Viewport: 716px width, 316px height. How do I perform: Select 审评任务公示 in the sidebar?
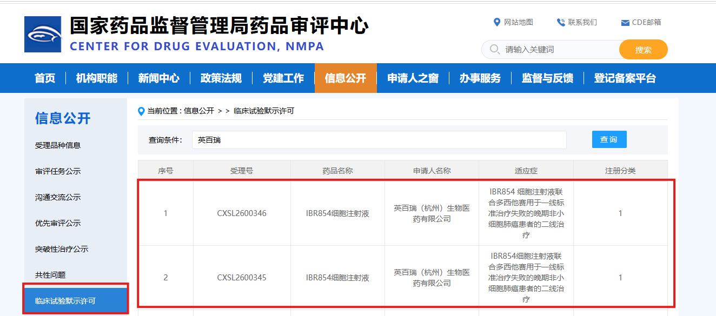(58, 171)
